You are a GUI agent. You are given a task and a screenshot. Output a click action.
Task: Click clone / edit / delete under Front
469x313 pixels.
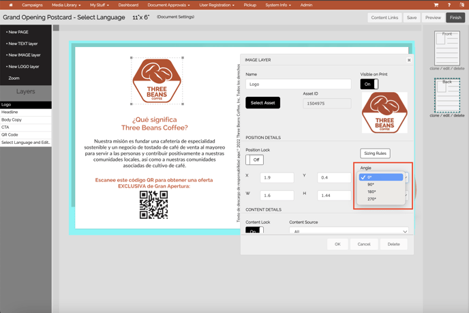tap(447, 68)
